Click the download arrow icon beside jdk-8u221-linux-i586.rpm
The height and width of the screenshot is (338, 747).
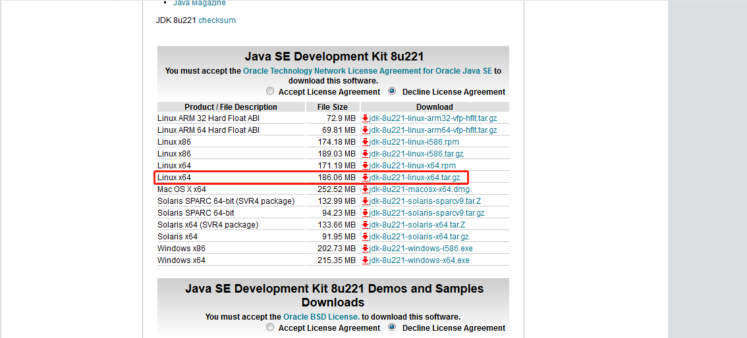coord(366,142)
